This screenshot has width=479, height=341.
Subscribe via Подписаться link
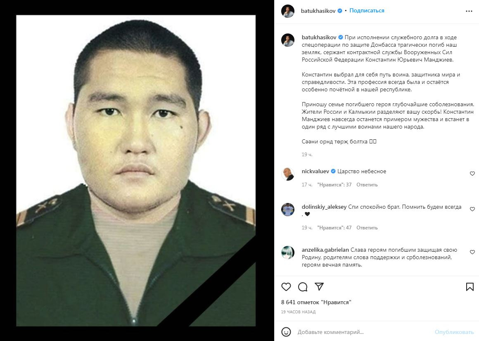(367, 11)
